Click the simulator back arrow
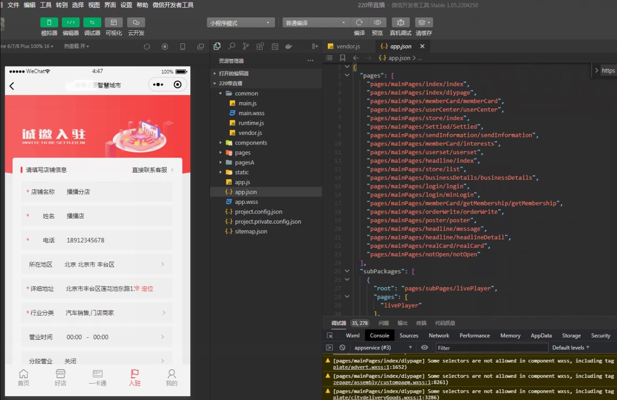 [12, 86]
